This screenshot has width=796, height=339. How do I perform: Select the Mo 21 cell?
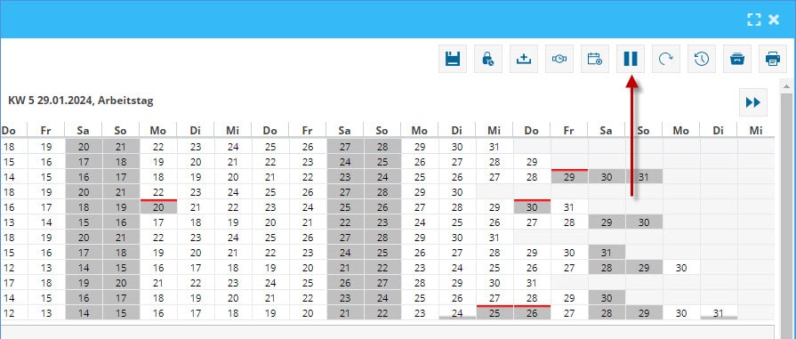coord(158,282)
